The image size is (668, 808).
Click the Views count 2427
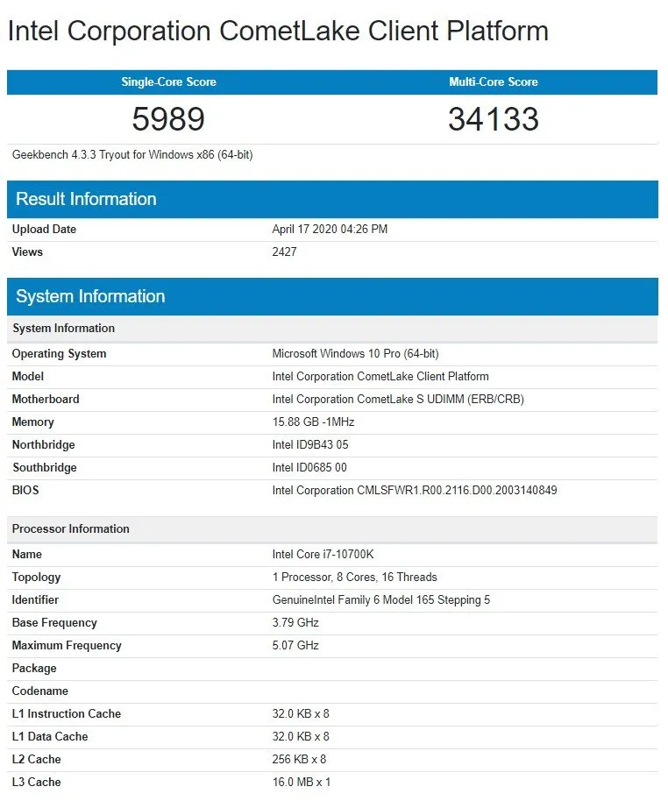tap(284, 252)
